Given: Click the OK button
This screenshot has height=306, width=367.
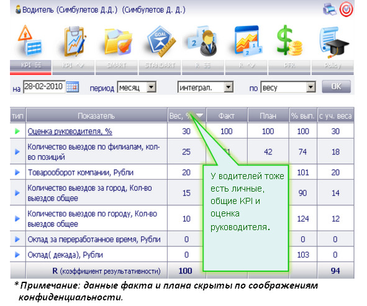Looking at the screenshot, I should pyautogui.click(x=336, y=86).
